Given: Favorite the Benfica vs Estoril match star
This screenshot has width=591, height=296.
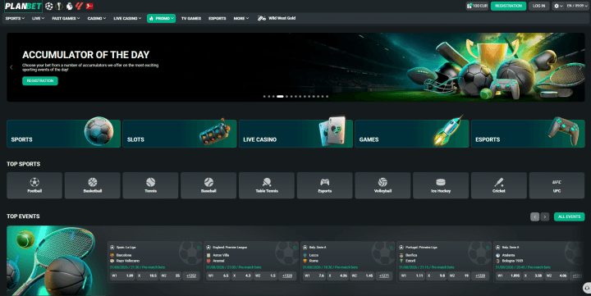Looking at the screenshot, I should click(488, 248).
